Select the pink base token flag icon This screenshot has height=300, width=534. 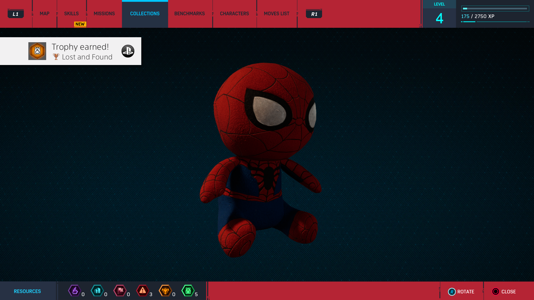point(120,291)
